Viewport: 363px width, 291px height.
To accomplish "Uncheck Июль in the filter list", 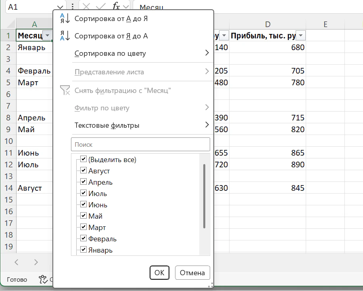I will tap(83, 193).
